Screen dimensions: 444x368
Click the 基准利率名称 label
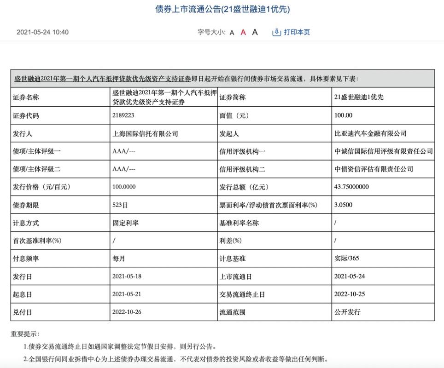coord(239,223)
